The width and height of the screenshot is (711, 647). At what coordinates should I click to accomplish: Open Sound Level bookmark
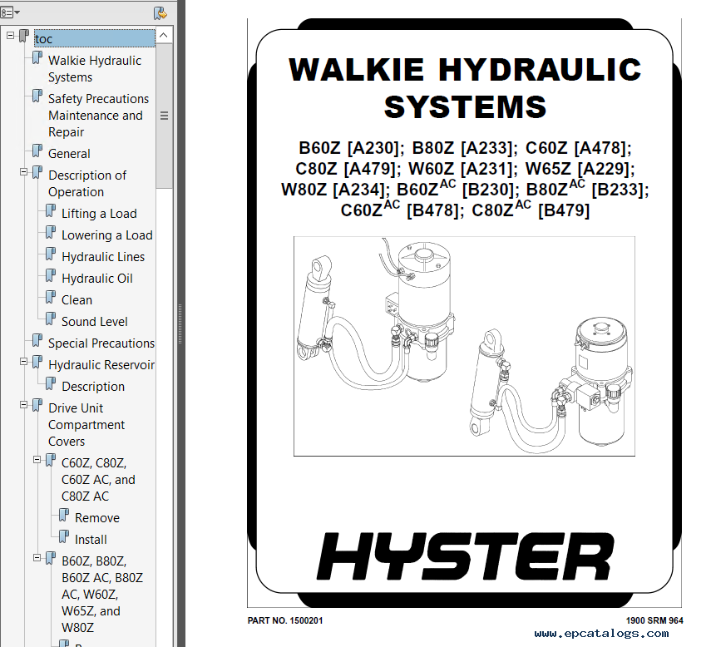tap(94, 322)
